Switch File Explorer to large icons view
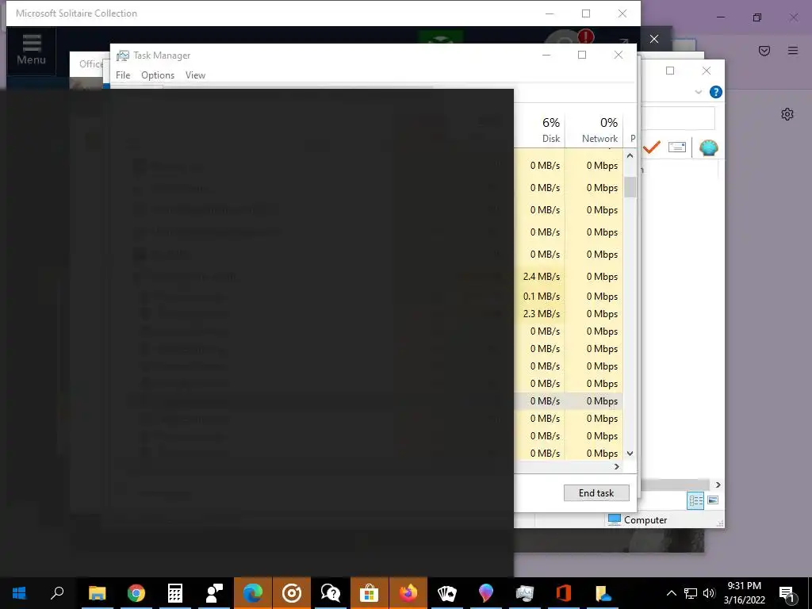This screenshot has height=609, width=812. 713,500
